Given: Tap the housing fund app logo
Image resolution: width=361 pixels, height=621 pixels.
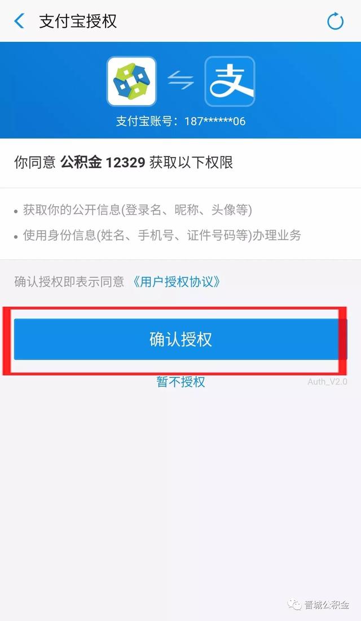Looking at the screenshot, I should tap(131, 81).
